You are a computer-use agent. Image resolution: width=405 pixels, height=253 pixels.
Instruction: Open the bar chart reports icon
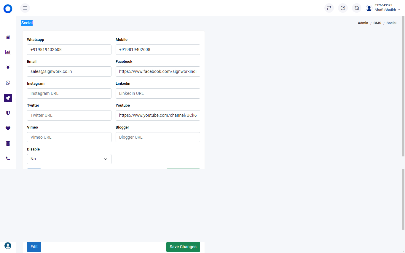[8, 52]
